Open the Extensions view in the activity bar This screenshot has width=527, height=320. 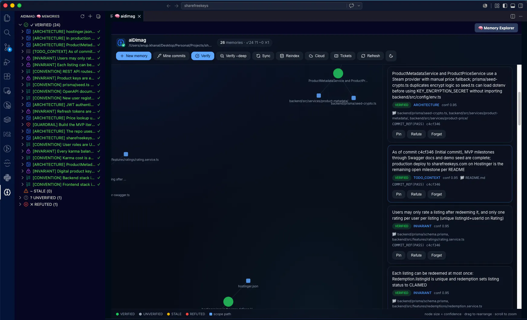coord(7,76)
